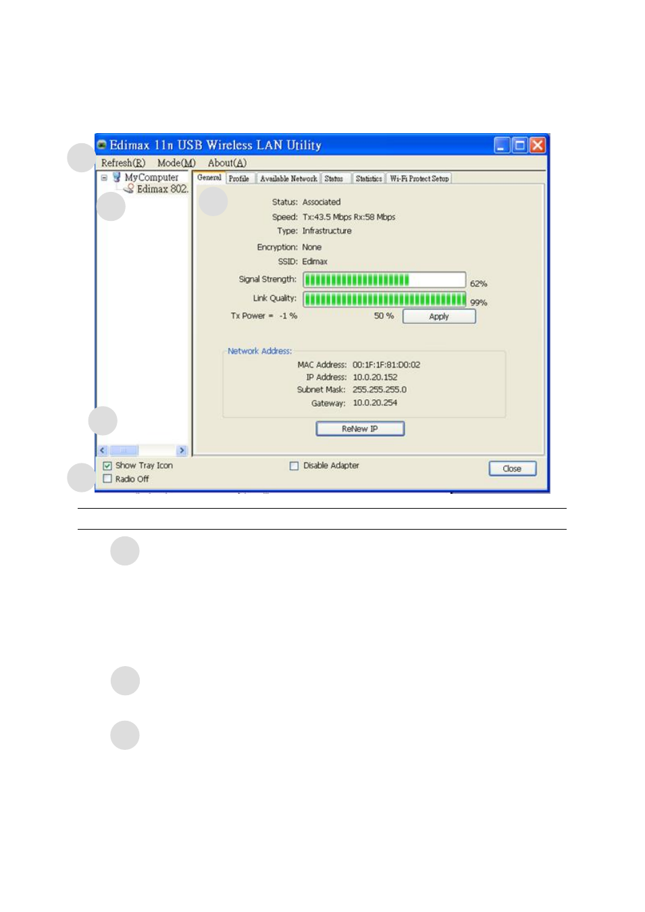Click the Edimax title bar app icon
Viewport: 645px width, 912px height.
pyautogui.click(x=102, y=145)
